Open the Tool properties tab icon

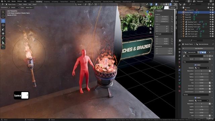pos(179,45)
